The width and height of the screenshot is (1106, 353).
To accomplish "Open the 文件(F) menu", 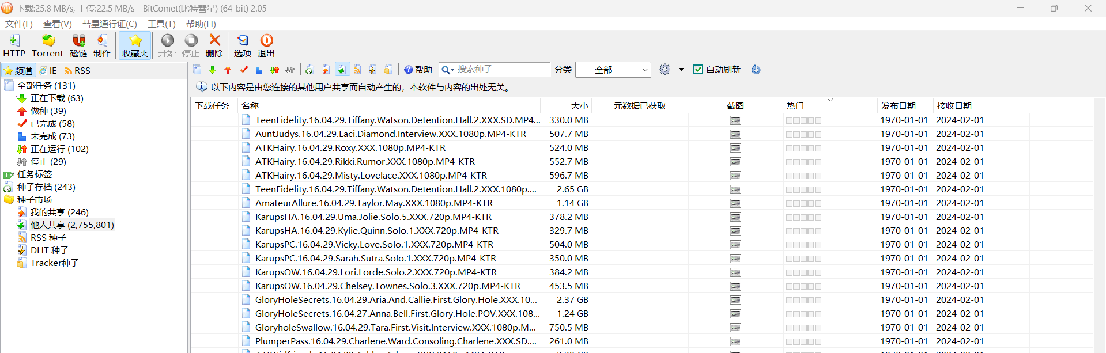I will 19,24.
